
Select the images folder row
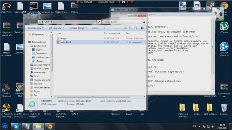tap(101, 38)
